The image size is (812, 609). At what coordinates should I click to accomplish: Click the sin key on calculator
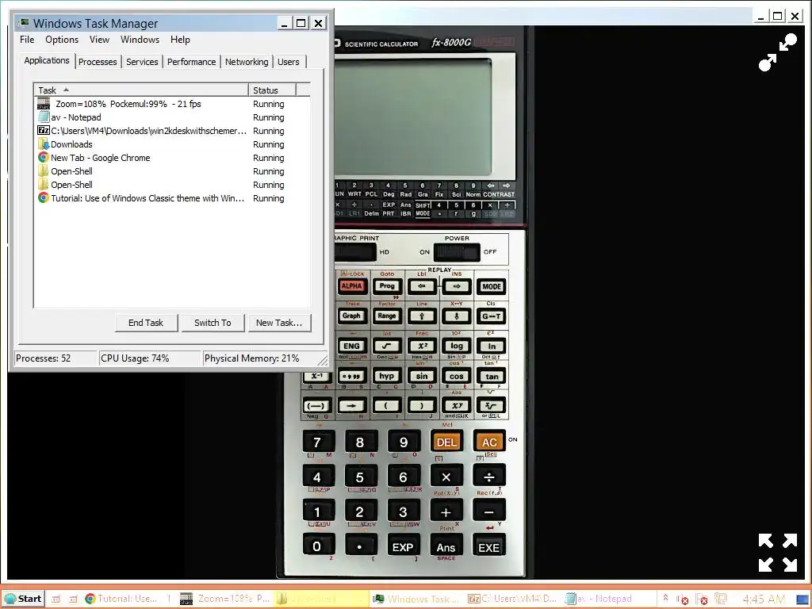coord(422,376)
